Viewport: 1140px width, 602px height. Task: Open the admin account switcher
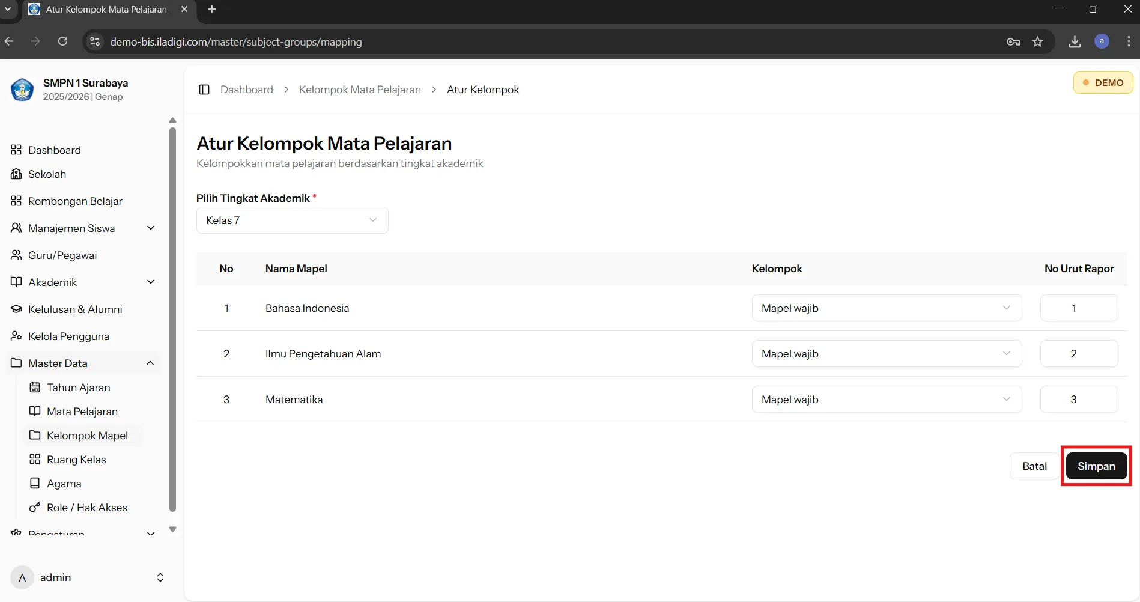[160, 577]
